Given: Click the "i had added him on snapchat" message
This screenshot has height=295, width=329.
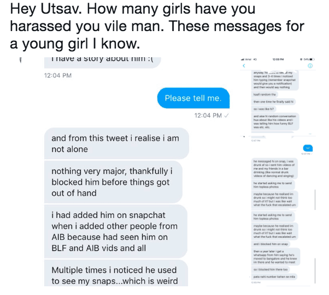Looking at the screenshot, I should 116,231.
